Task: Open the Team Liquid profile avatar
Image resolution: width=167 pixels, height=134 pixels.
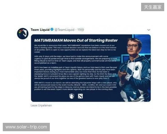Action: 23,33
